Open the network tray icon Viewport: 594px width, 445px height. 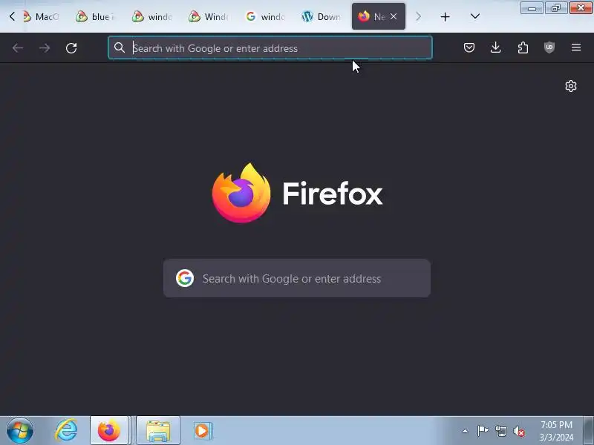coord(500,431)
